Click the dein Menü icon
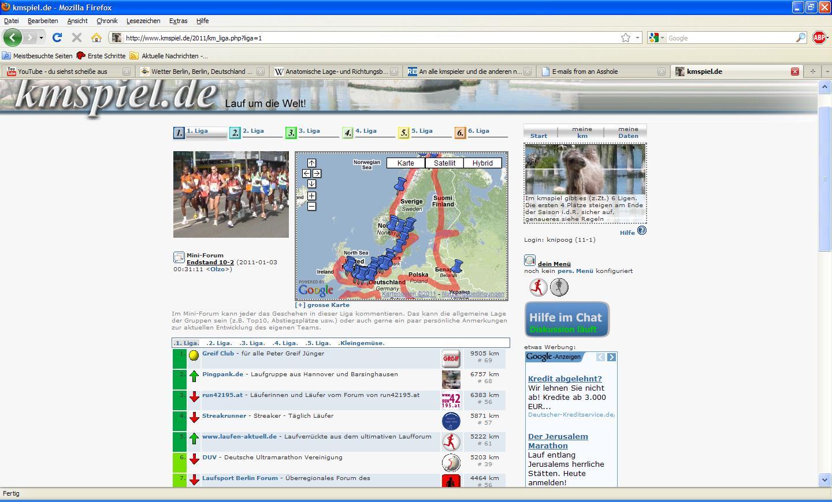Viewport: 832px width, 502px height. pos(530,261)
